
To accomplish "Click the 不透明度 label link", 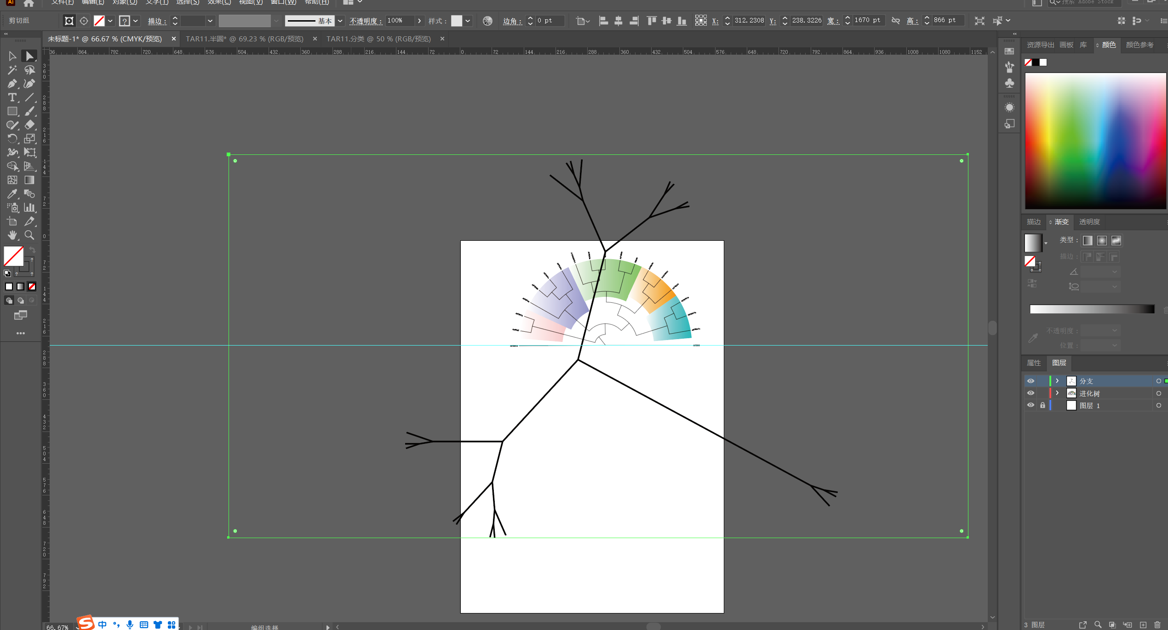I will tap(365, 21).
